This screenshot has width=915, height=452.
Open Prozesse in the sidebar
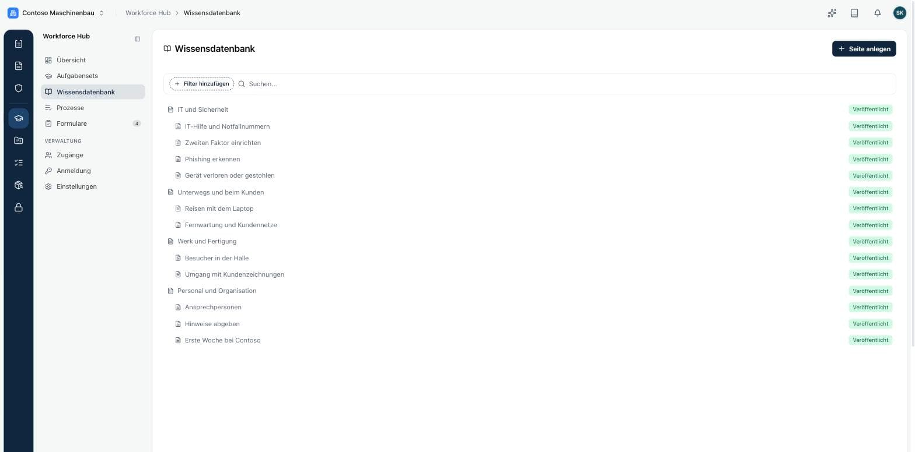(93, 108)
